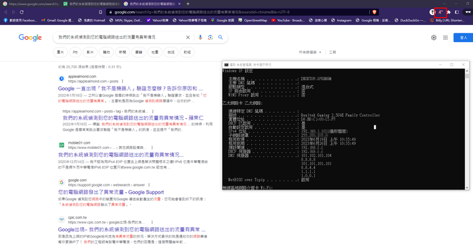Click the command prompt window title icon
This screenshot has width=473, height=250.
[226, 65]
